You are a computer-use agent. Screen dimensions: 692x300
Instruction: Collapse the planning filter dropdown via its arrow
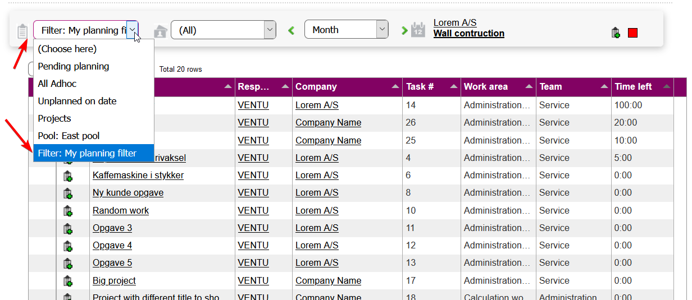(x=132, y=30)
